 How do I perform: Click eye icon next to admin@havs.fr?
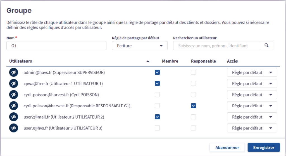point(13,72)
